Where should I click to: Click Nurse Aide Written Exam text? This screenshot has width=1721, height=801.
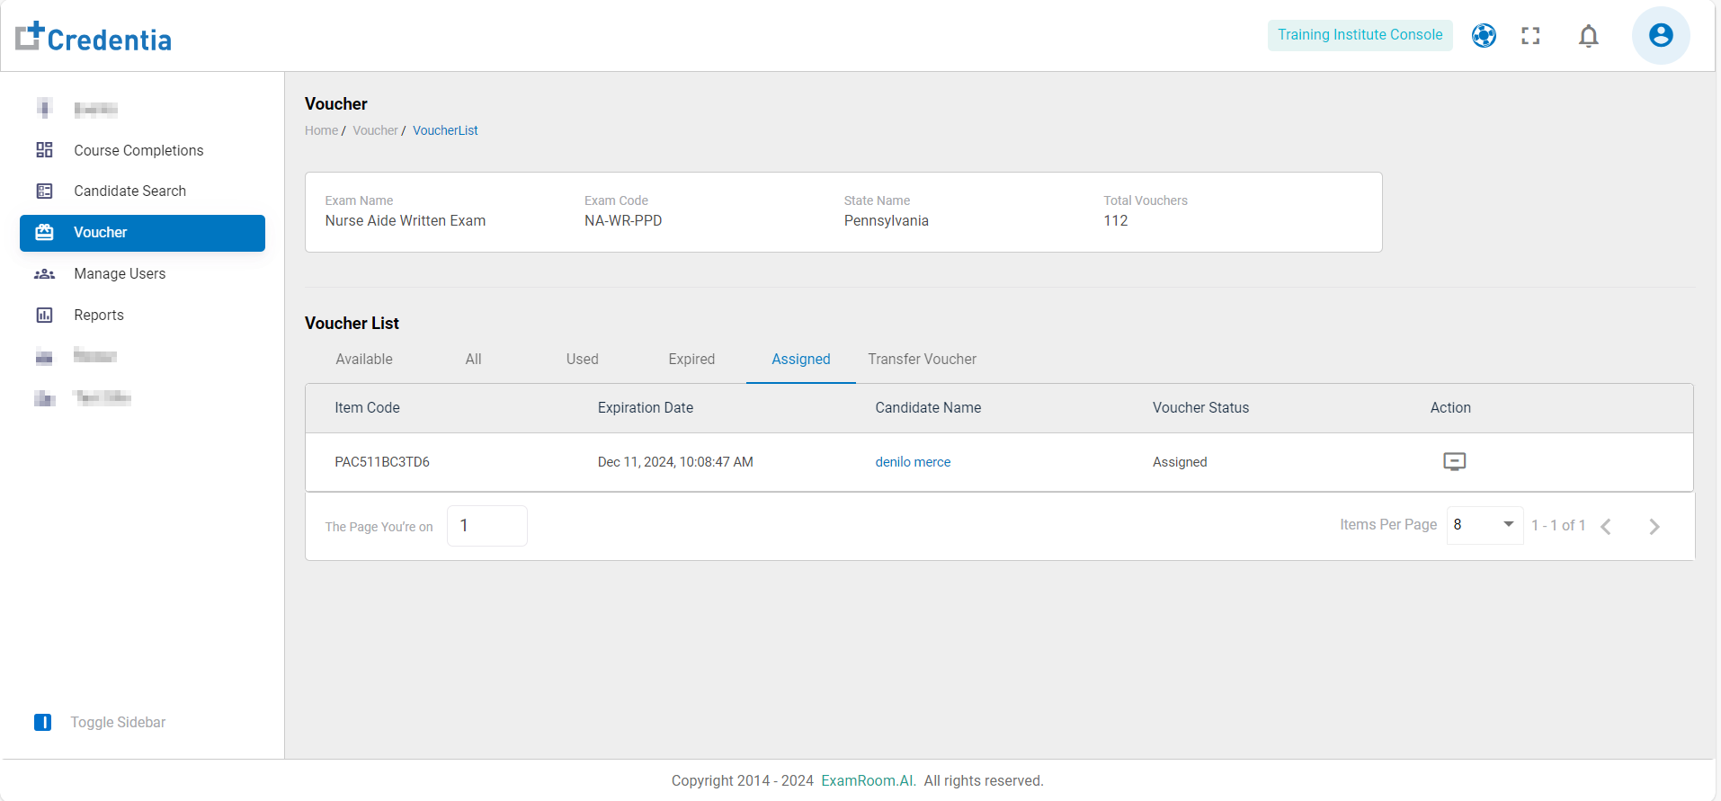point(406,220)
